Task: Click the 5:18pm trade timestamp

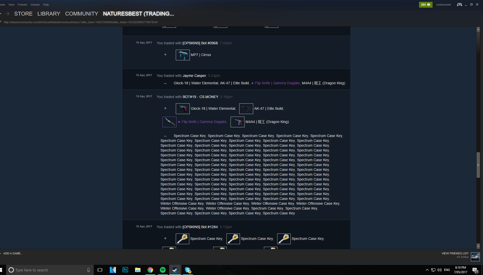Action: (226, 97)
